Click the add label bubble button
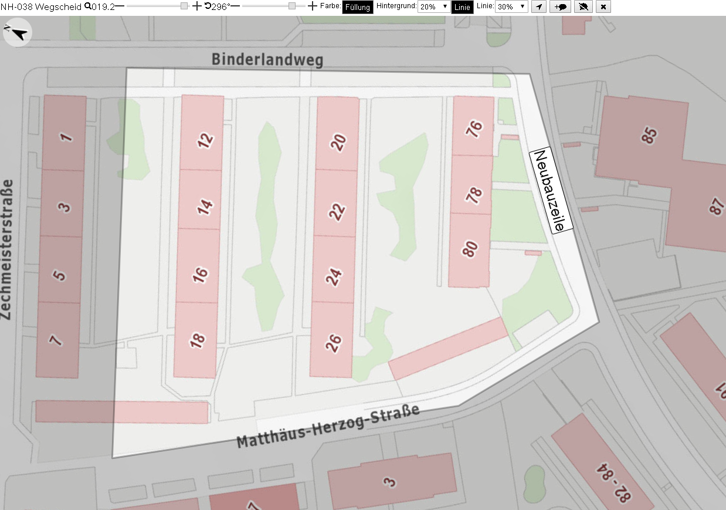The width and height of the screenshot is (726, 510). pyautogui.click(x=560, y=7)
